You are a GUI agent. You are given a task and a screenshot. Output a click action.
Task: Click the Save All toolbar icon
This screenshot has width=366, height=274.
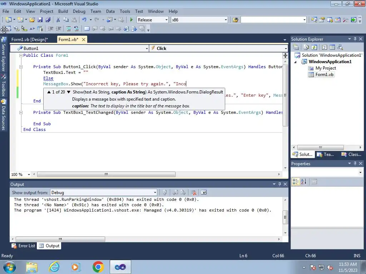click(48, 20)
